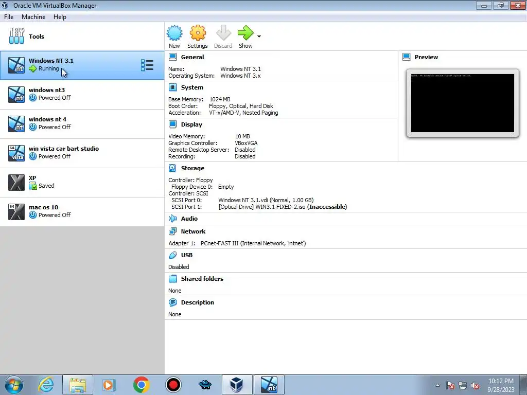Viewport: 527px width, 395px height.
Task: Open the USB settings header link
Action: tap(186, 255)
